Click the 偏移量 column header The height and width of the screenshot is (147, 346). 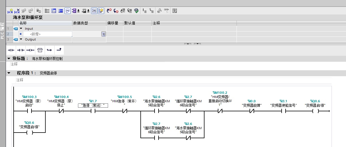point(115,23)
